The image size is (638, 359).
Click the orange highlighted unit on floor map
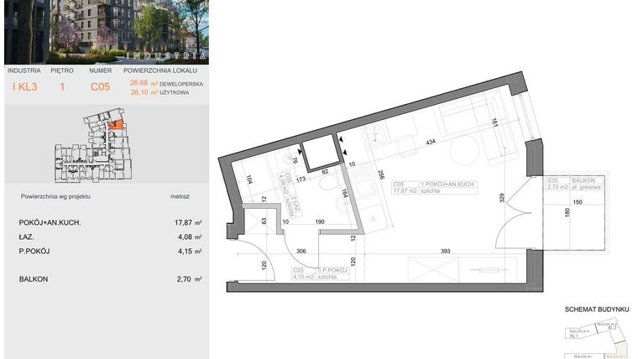pyautogui.click(x=117, y=125)
